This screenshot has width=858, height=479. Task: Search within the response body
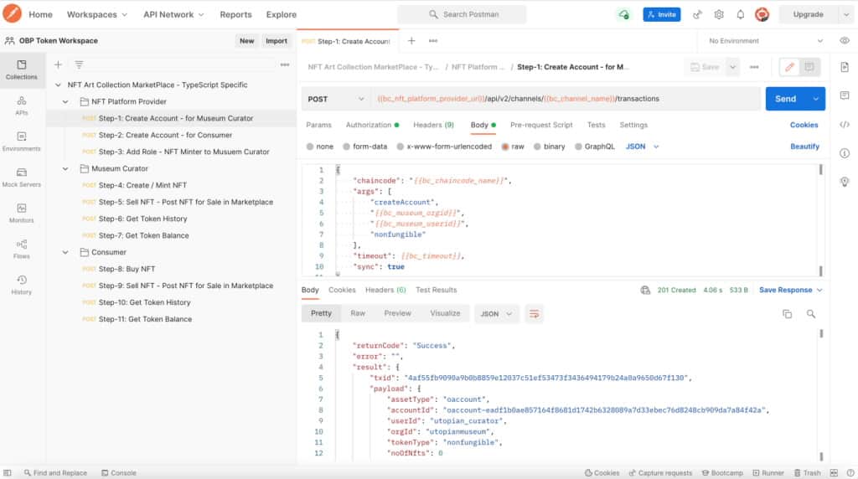coord(811,314)
